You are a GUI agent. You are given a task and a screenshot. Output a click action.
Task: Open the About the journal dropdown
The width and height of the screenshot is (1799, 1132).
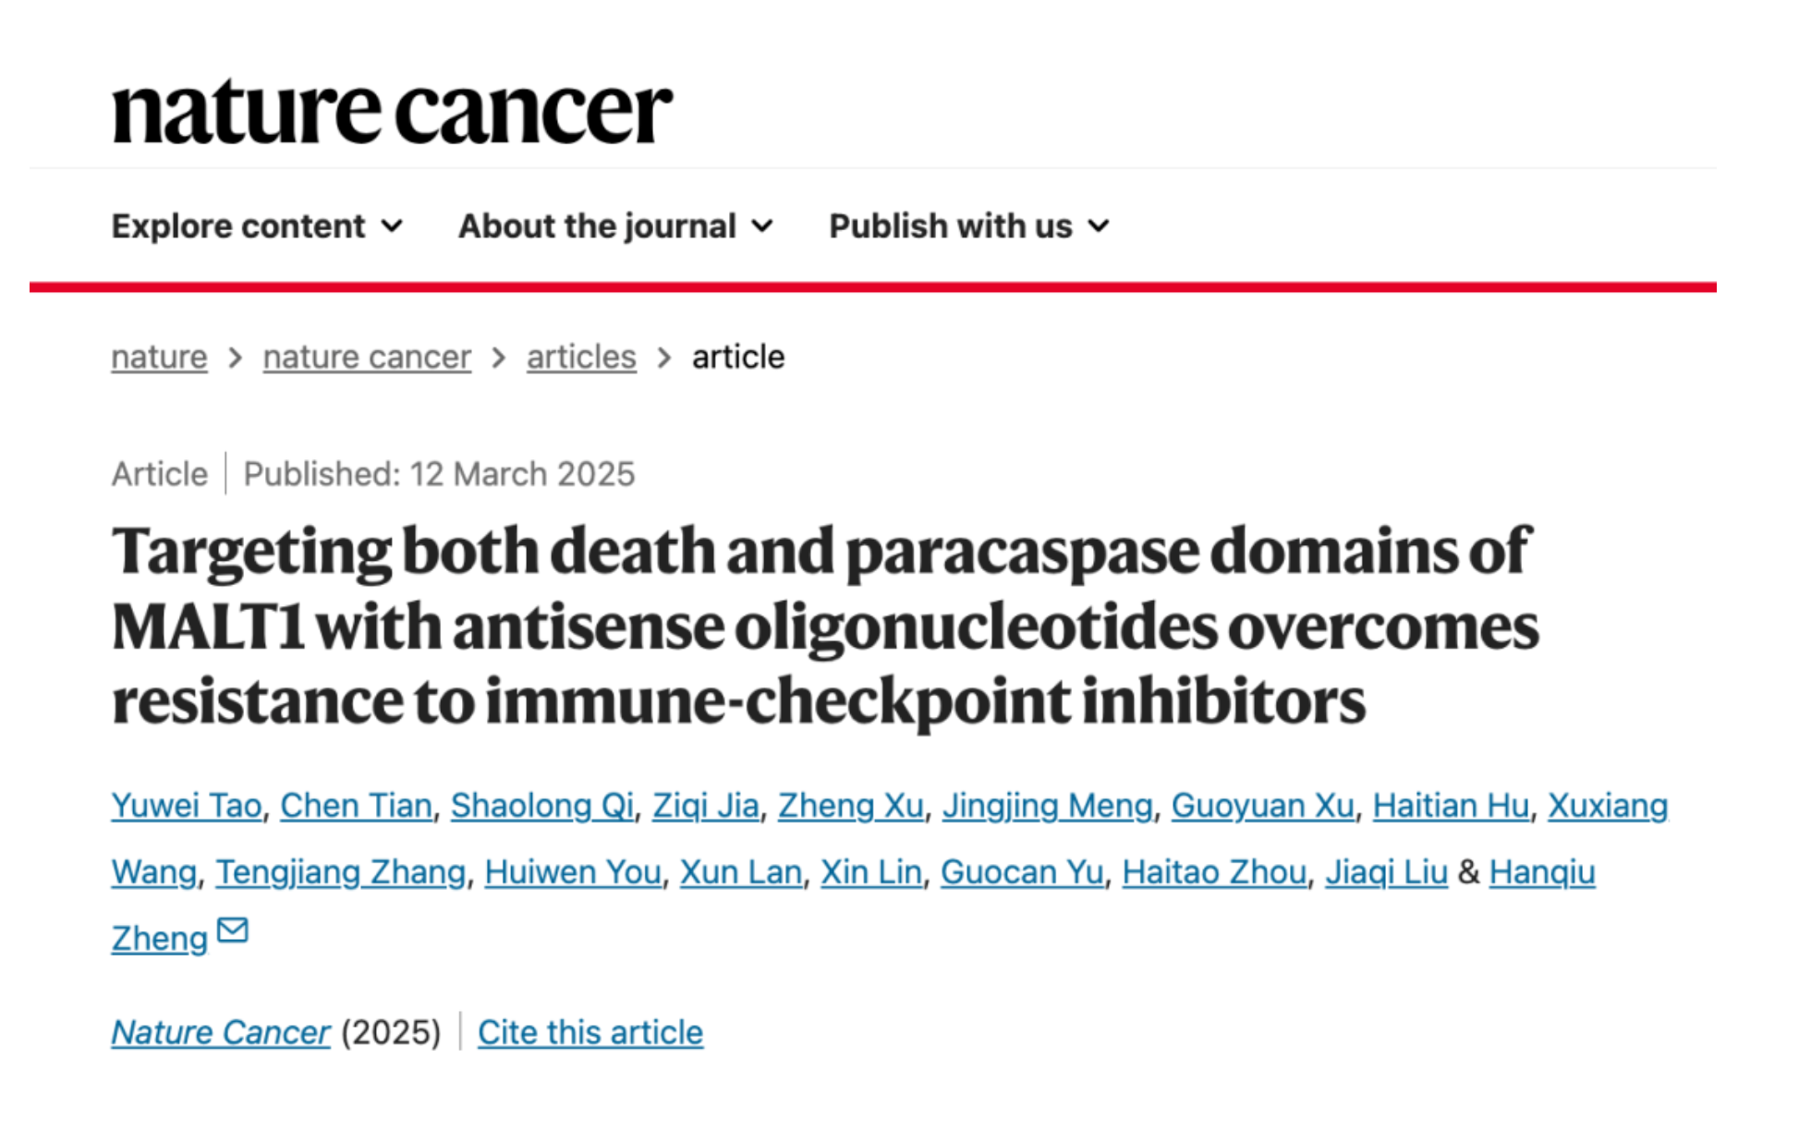(x=615, y=226)
